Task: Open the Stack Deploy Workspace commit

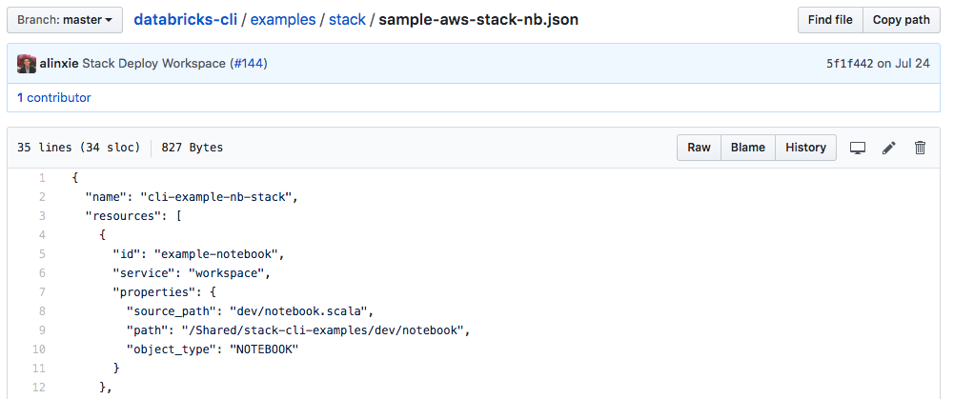Action: (153, 64)
